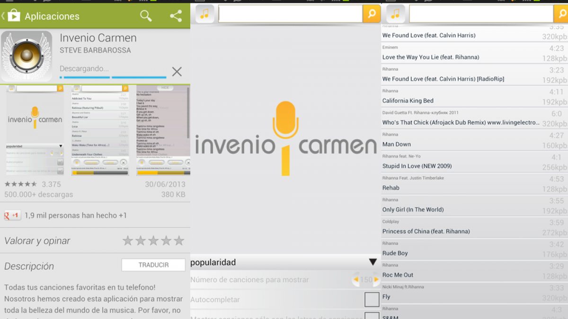Open third screenshot thumbnail with lyrics
568x319 pixels.
(163, 130)
